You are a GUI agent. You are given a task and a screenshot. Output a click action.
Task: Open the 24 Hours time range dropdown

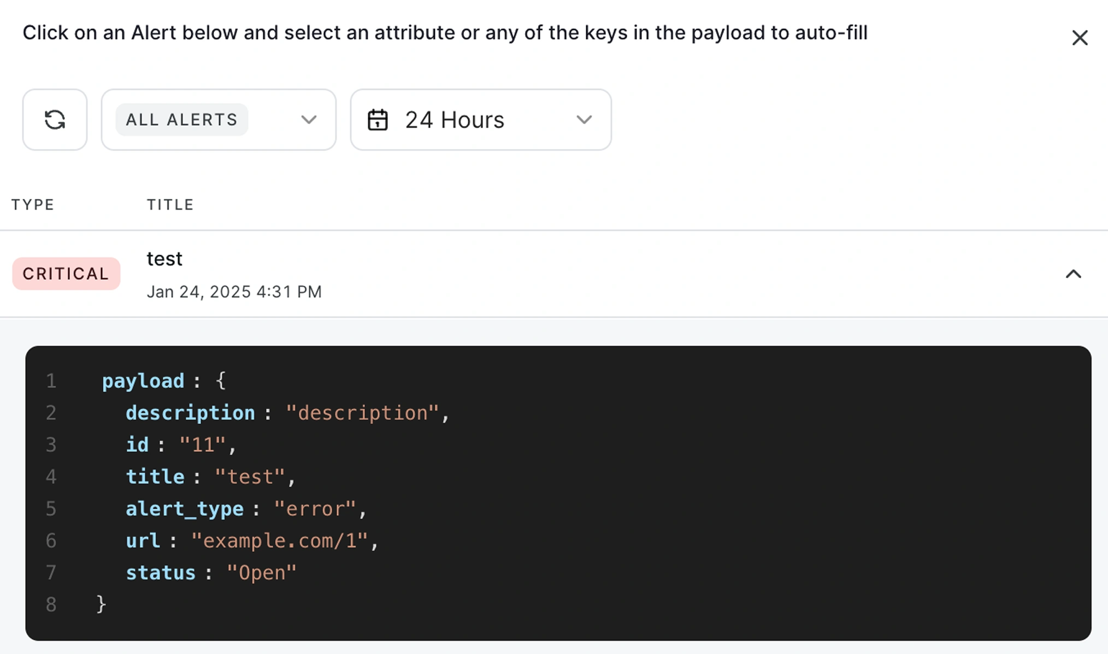pos(584,120)
